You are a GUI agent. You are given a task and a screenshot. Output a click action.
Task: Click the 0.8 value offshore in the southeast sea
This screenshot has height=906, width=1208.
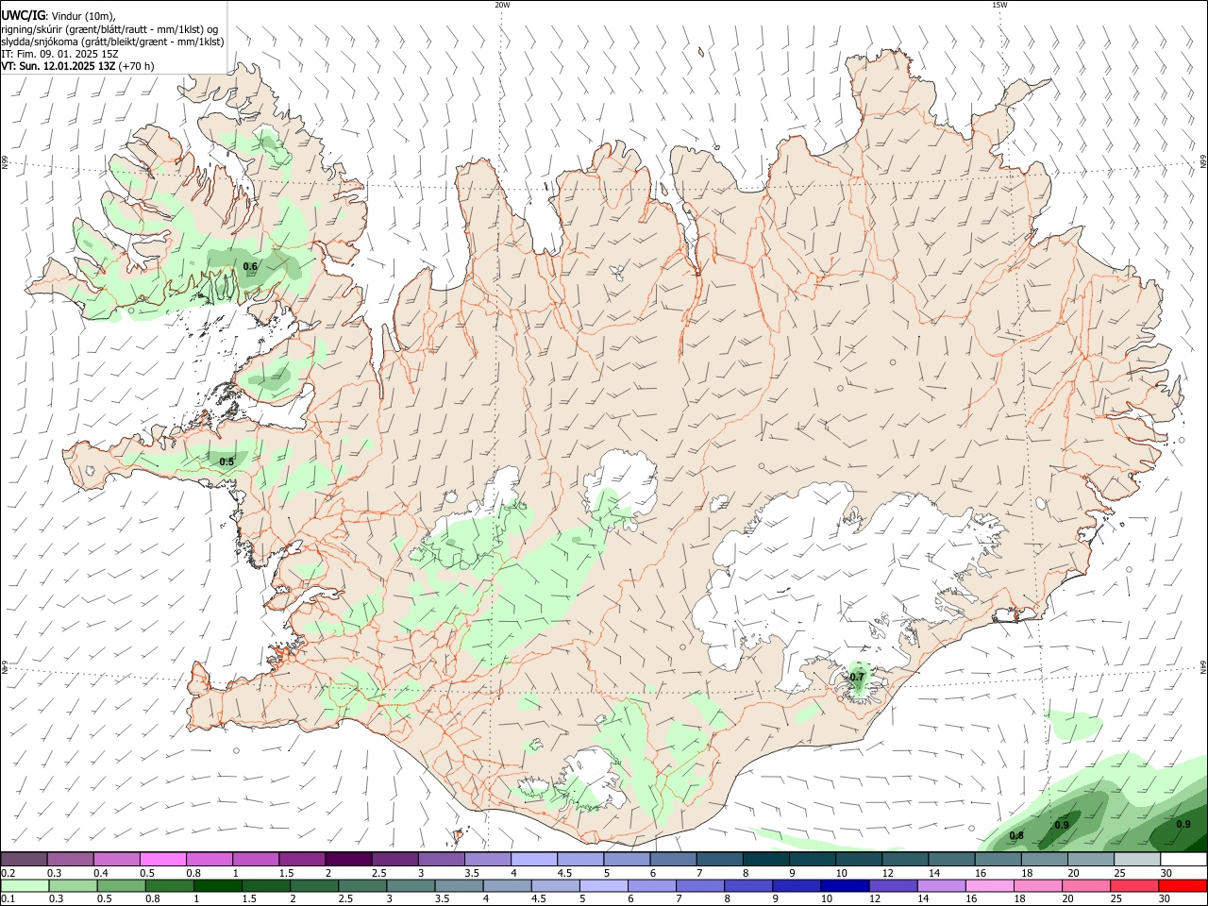1016,836
